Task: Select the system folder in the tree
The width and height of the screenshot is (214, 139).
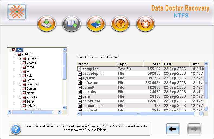Action: (31, 63)
